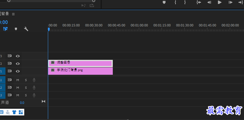The height and width of the screenshot is (120, 244).
Task: Click the 00:00:30:00 mark on the ruler
Action: pos(94,25)
